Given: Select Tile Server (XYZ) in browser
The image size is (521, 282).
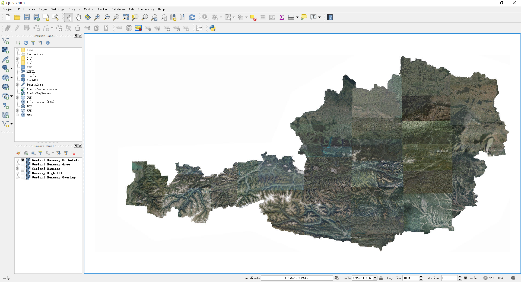Looking at the screenshot, I should [x=40, y=102].
